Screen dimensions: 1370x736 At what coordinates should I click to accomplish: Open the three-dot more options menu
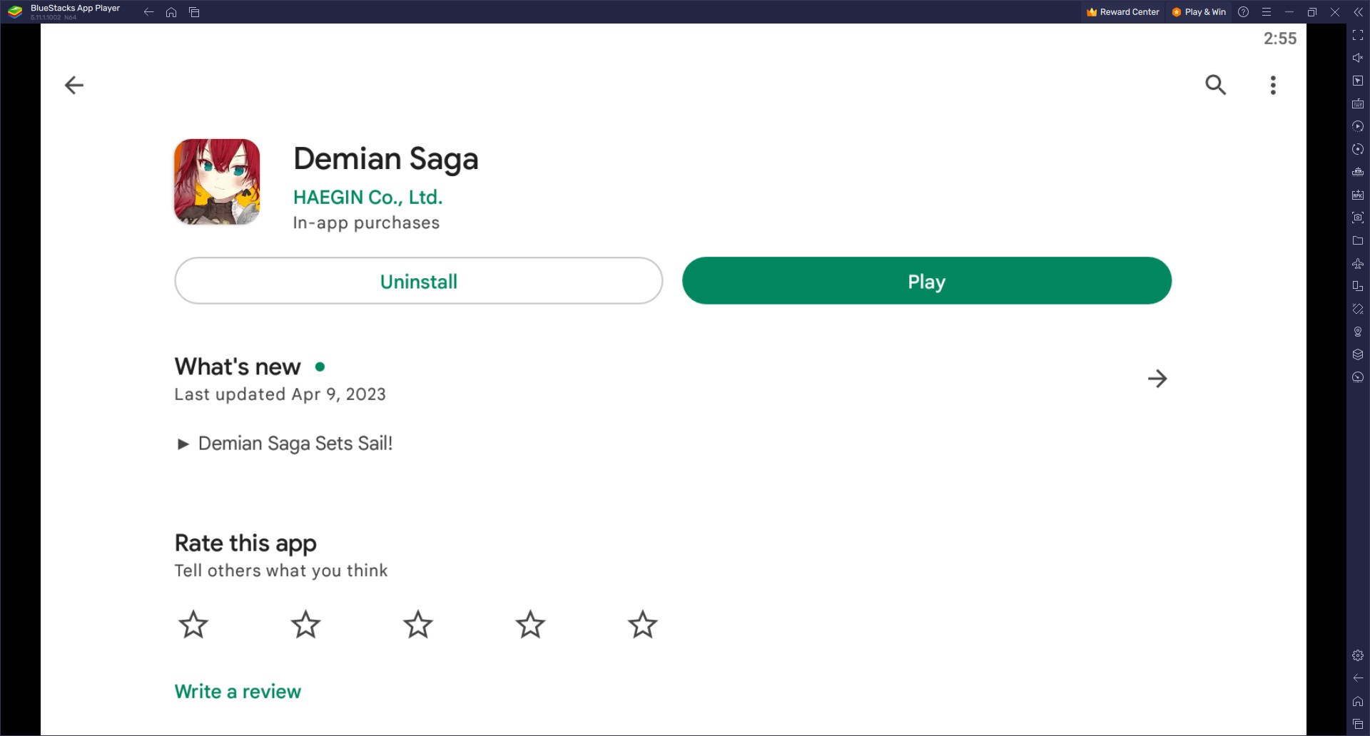pos(1273,86)
